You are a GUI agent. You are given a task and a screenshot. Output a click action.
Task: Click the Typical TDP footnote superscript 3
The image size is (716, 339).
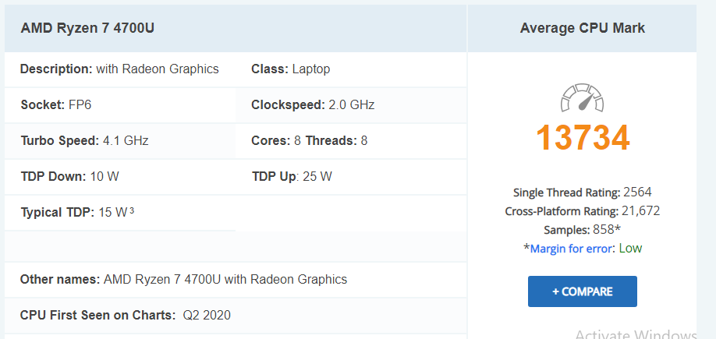point(132,210)
